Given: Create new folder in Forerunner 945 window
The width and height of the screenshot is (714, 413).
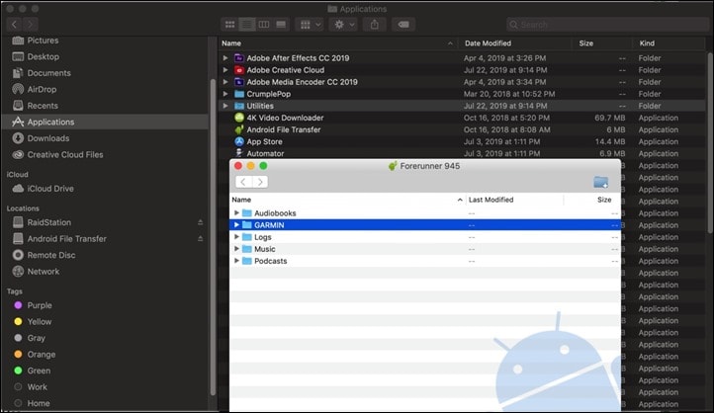Looking at the screenshot, I should (x=601, y=182).
